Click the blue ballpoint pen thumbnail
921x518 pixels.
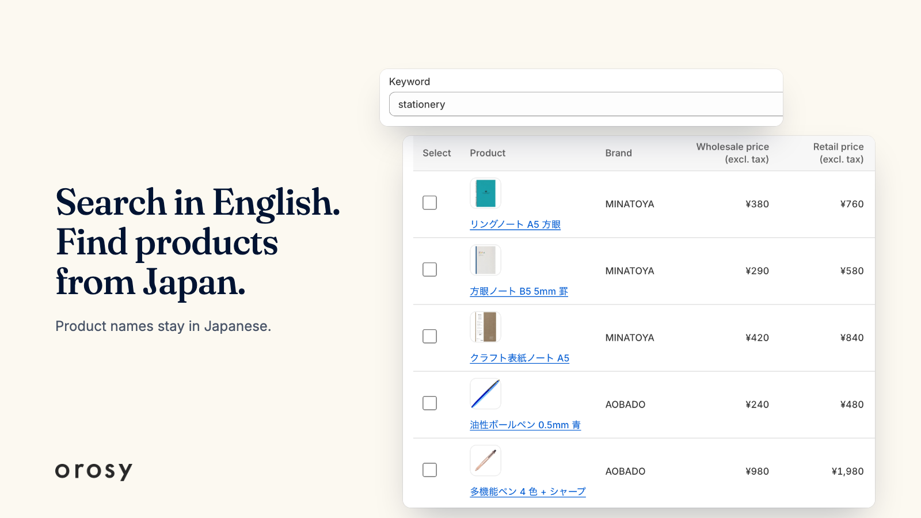[x=485, y=393]
